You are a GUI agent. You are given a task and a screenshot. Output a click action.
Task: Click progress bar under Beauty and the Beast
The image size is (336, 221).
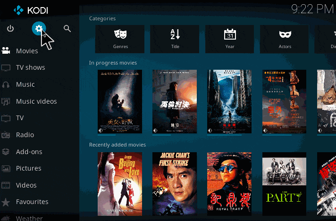pos(107,135)
